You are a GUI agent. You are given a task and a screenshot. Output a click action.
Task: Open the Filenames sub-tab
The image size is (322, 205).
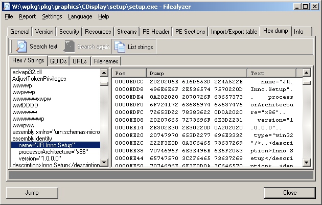click(106, 61)
